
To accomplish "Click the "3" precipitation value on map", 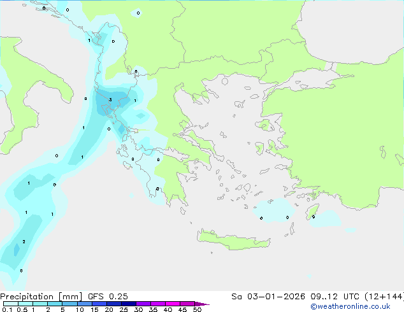I will (110, 99).
